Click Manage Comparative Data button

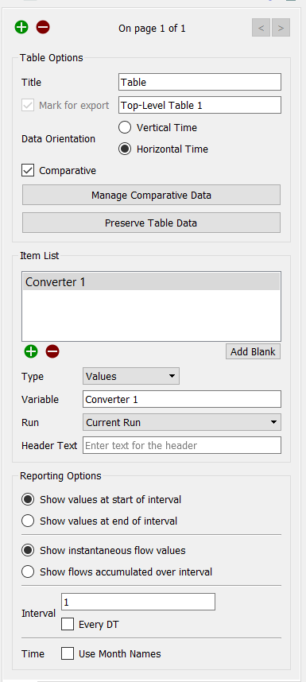point(151,195)
